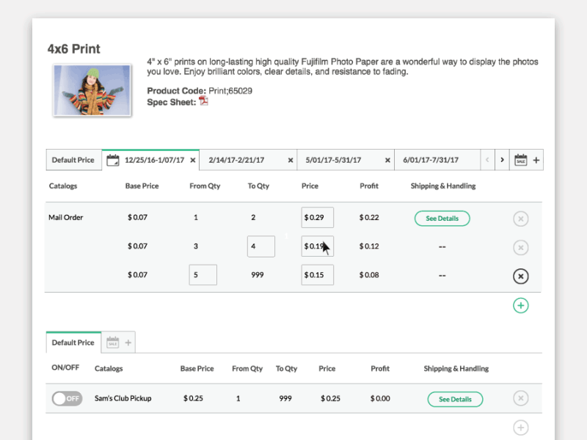Viewport: 587px width, 440px height.
Task: Click the plus icon in the lower tab bar
Action: (x=128, y=342)
